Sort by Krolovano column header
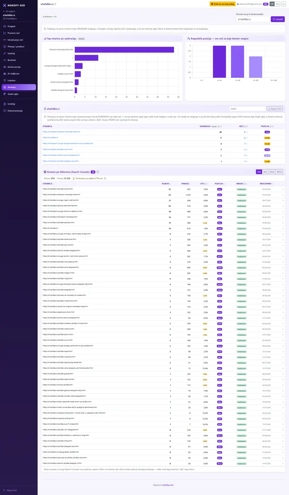The height and width of the screenshot is (495, 289). pos(266,184)
